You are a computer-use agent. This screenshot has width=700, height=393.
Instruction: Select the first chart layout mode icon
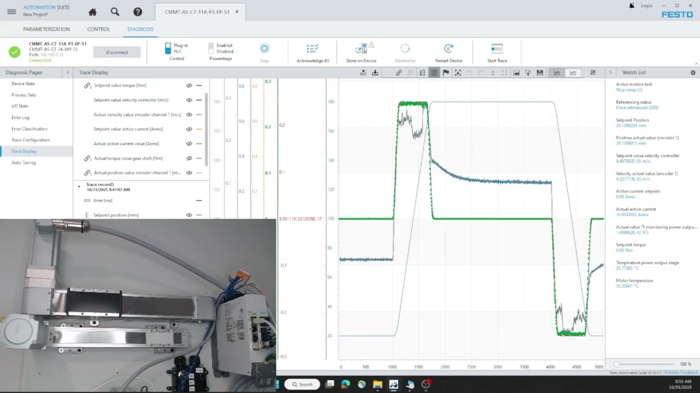(557, 73)
